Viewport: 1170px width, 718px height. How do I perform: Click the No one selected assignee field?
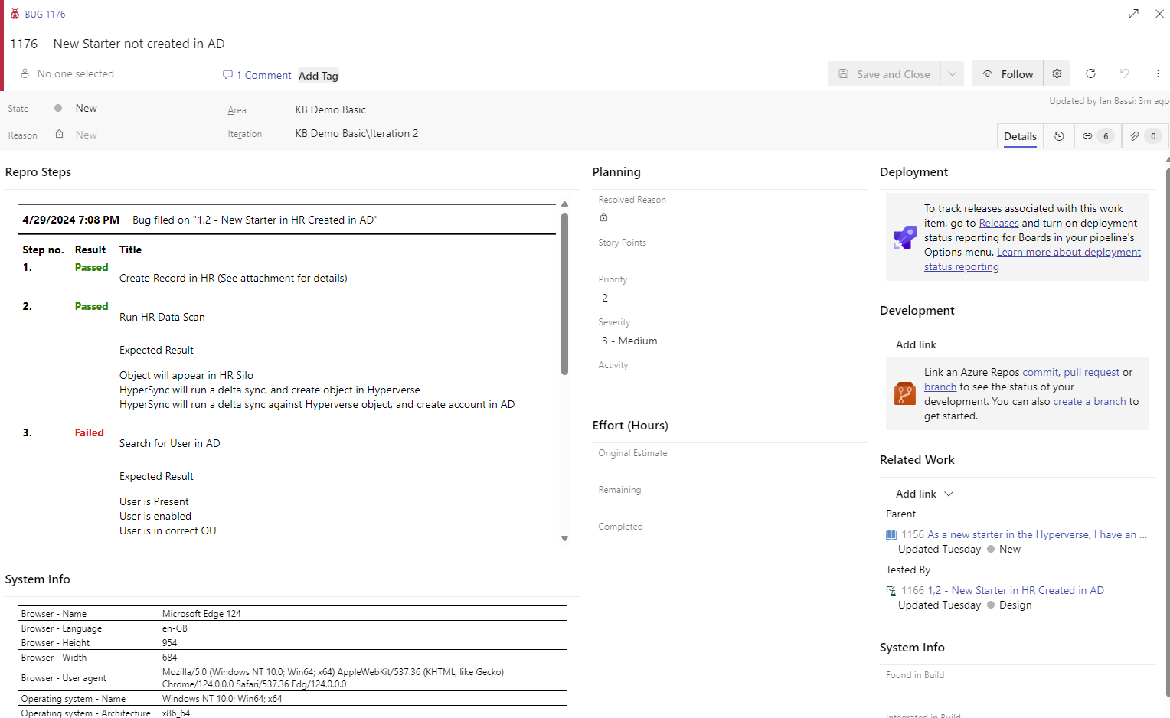point(74,73)
